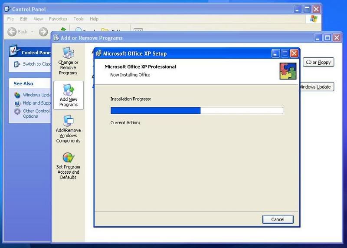
Task: Click the Add or Remove Programs title icon
Action: tap(56, 38)
